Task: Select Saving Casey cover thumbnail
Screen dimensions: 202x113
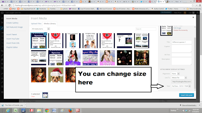Action: click(142, 58)
